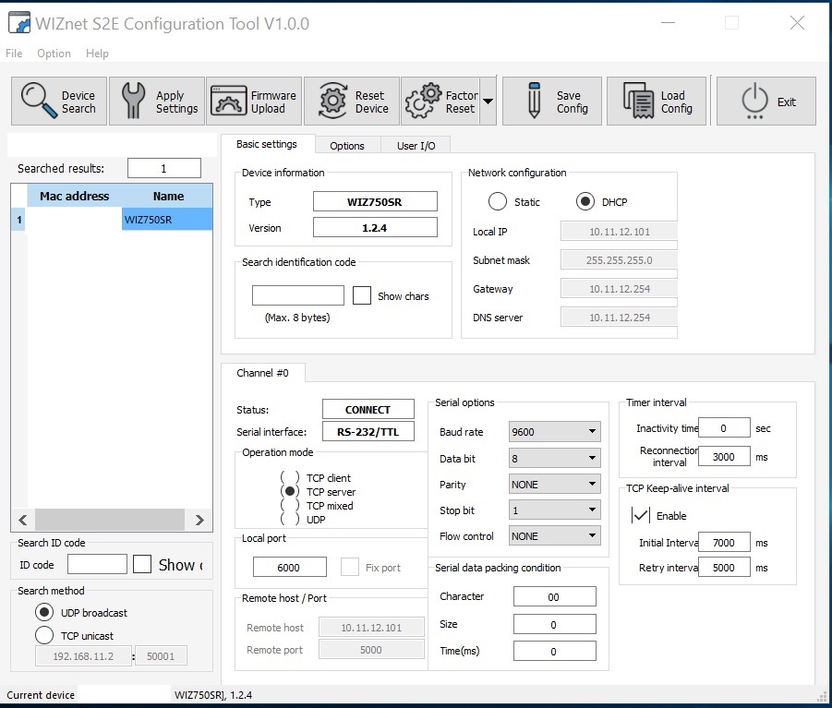The height and width of the screenshot is (708, 832).
Task: Click the Exit power icon
Action: click(x=754, y=101)
